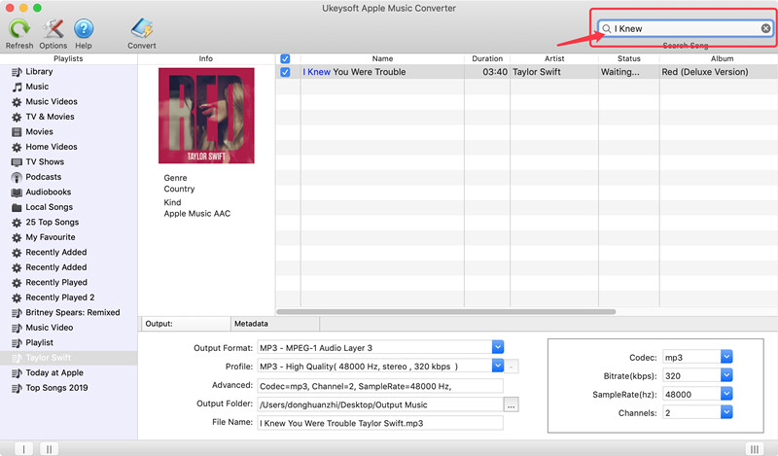
Task: Open the playlist named Playlist
Action: 39,342
